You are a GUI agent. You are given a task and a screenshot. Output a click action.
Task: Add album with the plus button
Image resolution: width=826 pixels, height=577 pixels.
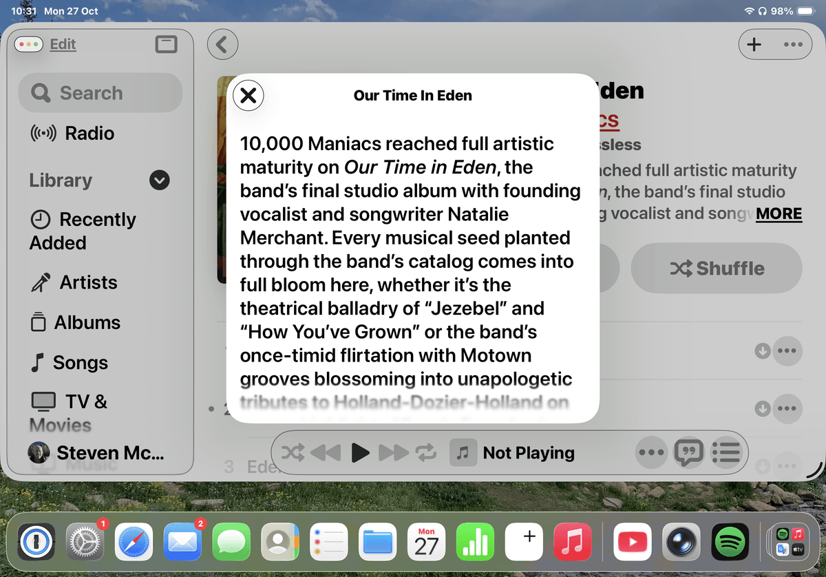pos(754,45)
